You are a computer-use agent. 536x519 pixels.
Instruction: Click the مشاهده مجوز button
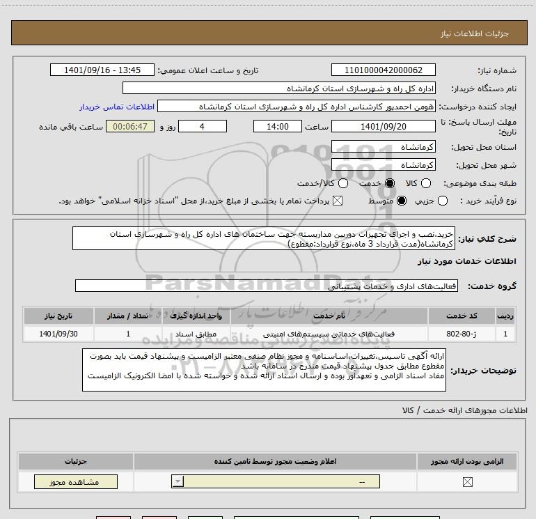[76, 481]
